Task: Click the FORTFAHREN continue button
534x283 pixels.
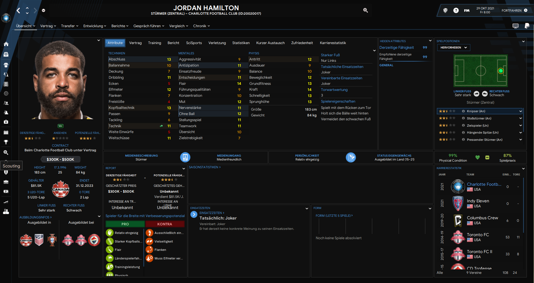Action: coord(514,11)
